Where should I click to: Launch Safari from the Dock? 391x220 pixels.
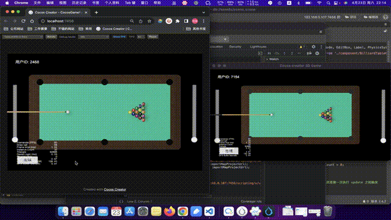(x=90, y=211)
